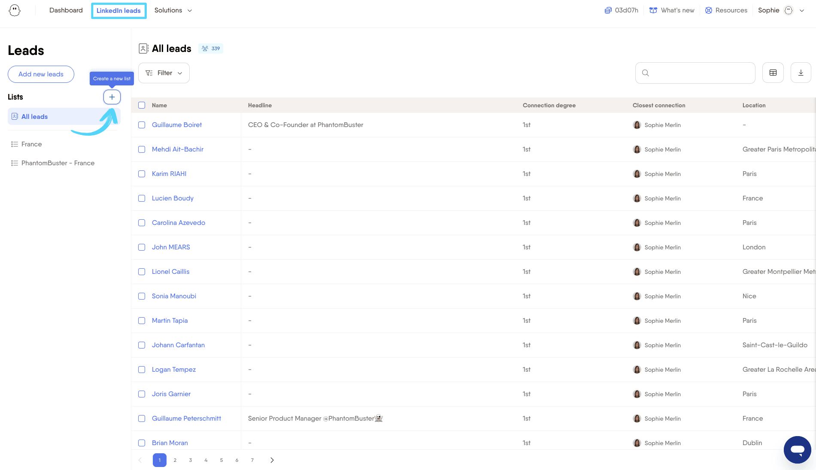Go to page 2

[x=175, y=460]
